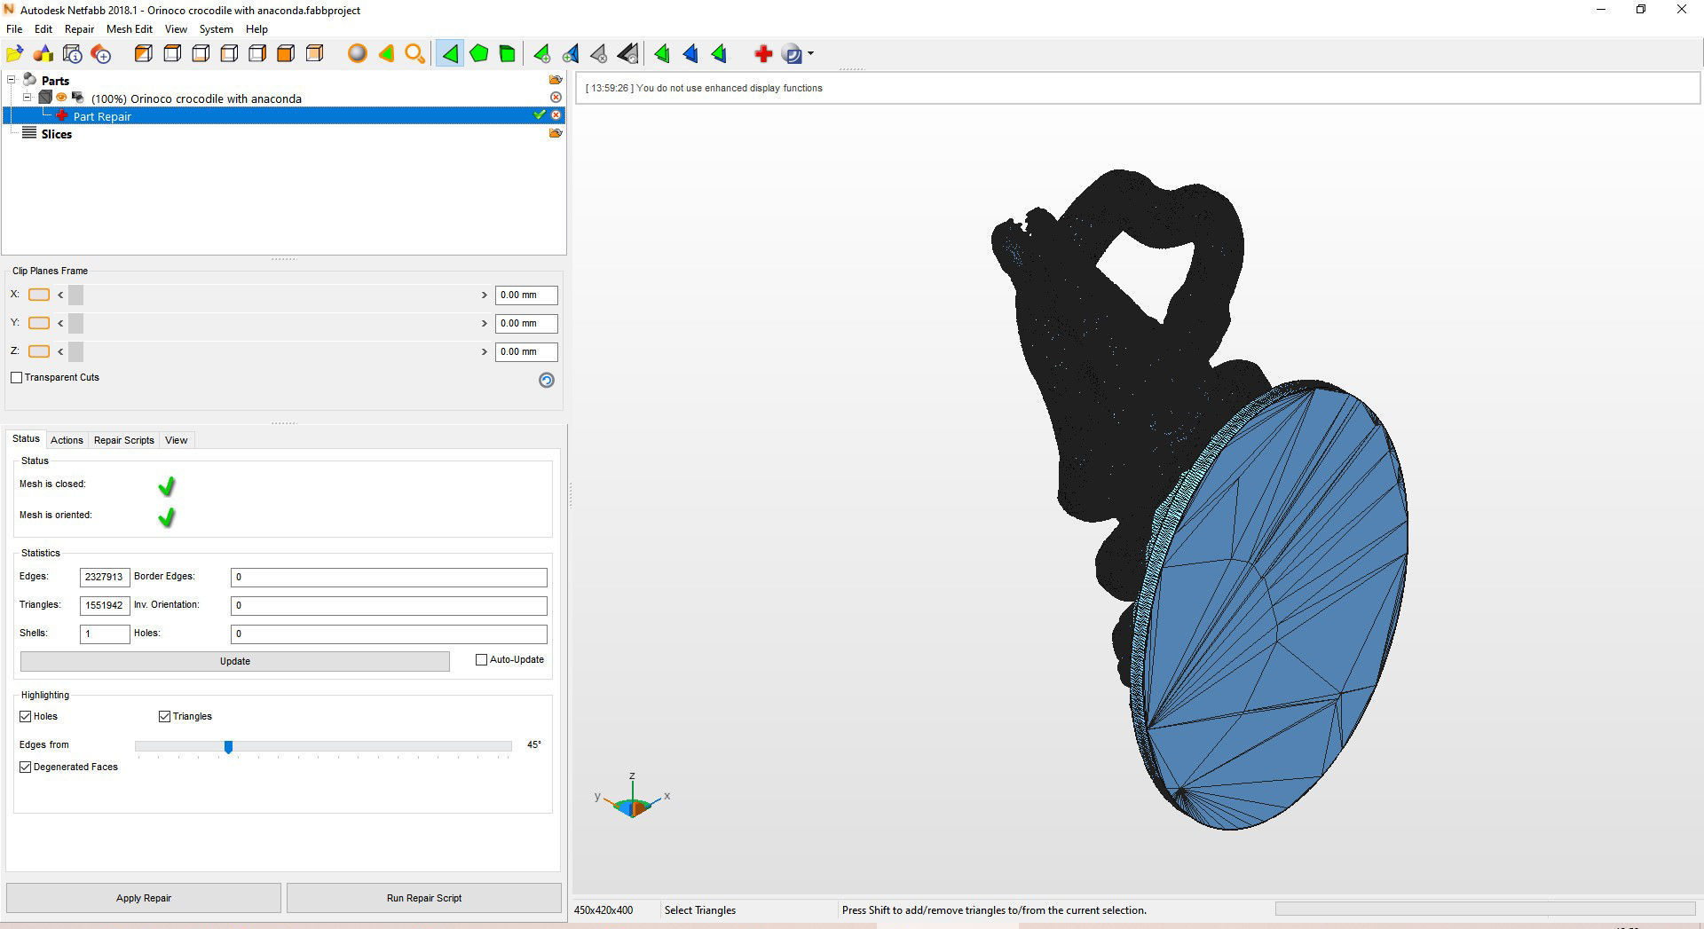Image resolution: width=1704 pixels, height=929 pixels.
Task: Click the folder icon on the Slices row
Action: (x=556, y=133)
